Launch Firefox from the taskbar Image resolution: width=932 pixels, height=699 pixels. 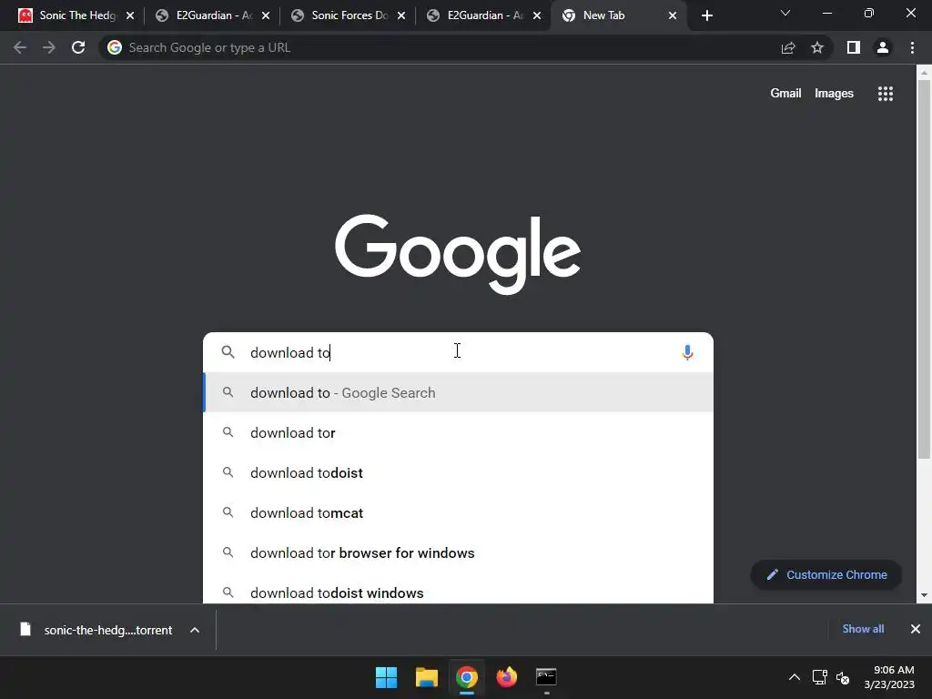tap(506, 677)
